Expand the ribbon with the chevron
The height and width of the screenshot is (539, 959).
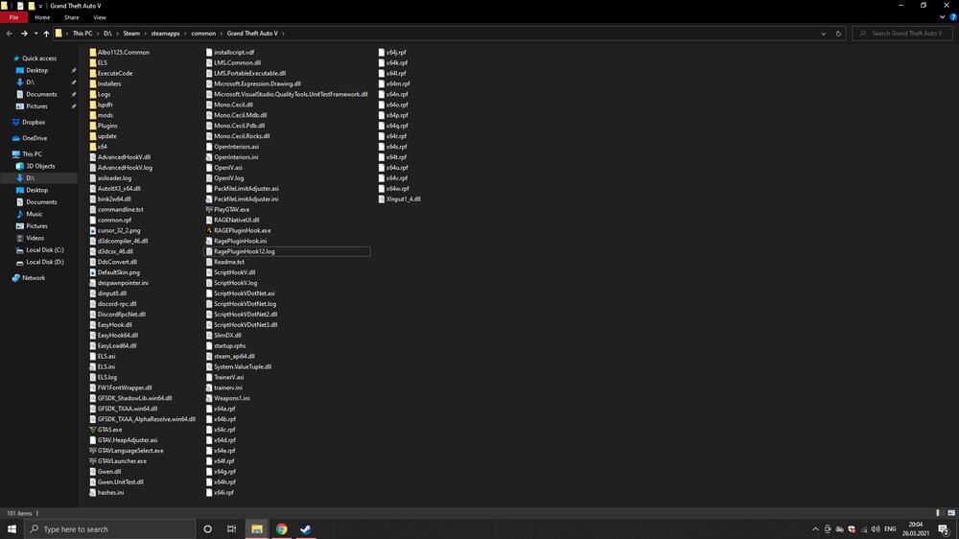[x=942, y=17]
